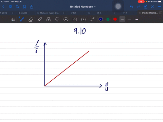Toggle read-only mode icon in toolbar
Image resolution: width=163 pixels, height=122 pixels.
[13, 19]
